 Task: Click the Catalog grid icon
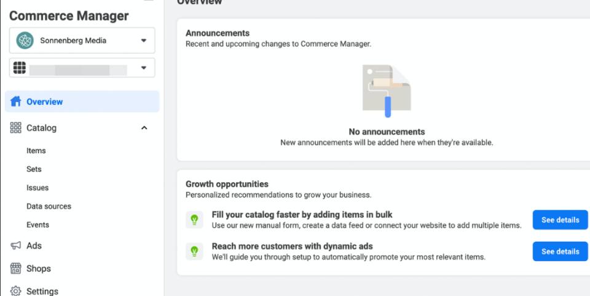[15, 127]
